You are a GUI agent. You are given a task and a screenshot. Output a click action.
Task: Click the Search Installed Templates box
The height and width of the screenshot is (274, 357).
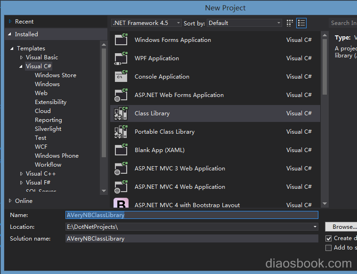tap(343, 23)
